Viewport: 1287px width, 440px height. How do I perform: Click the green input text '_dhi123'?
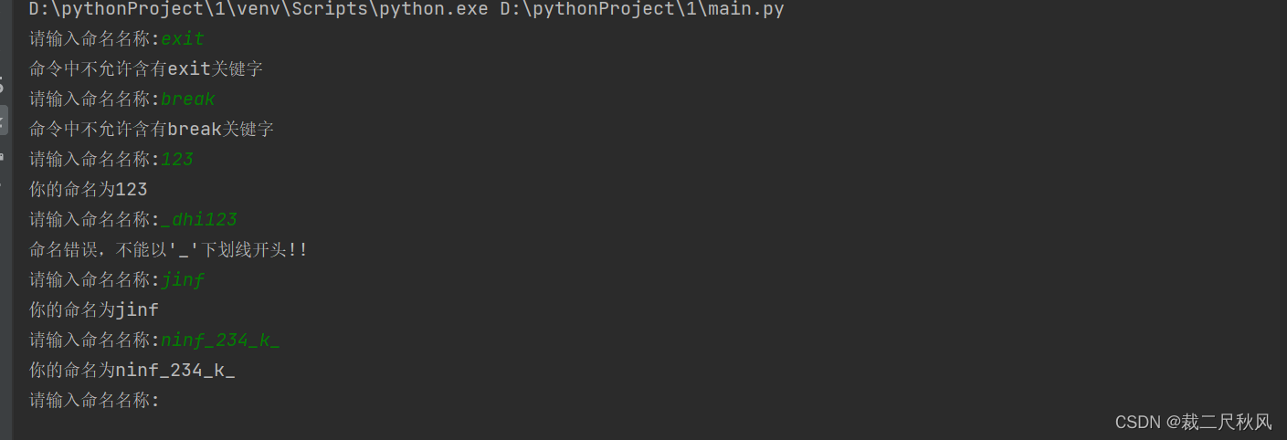pyautogui.click(x=199, y=219)
